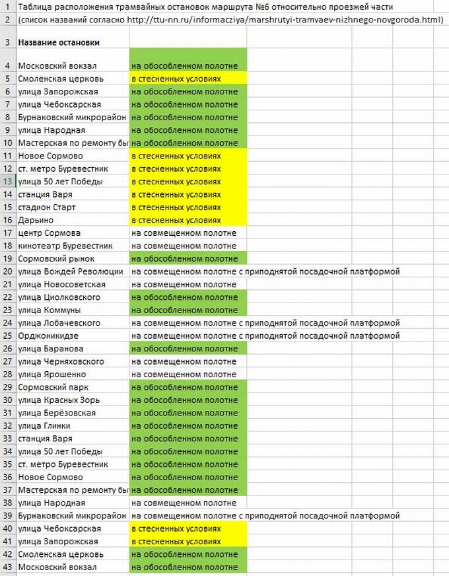Select 'Сормовский рынок' cell

point(73,259)
